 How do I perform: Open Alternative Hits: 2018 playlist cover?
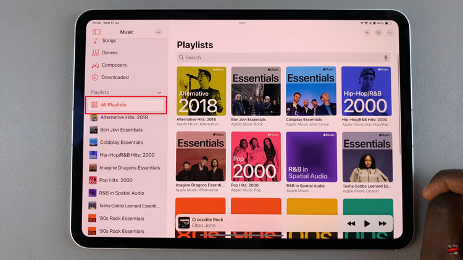coord(201,91)
